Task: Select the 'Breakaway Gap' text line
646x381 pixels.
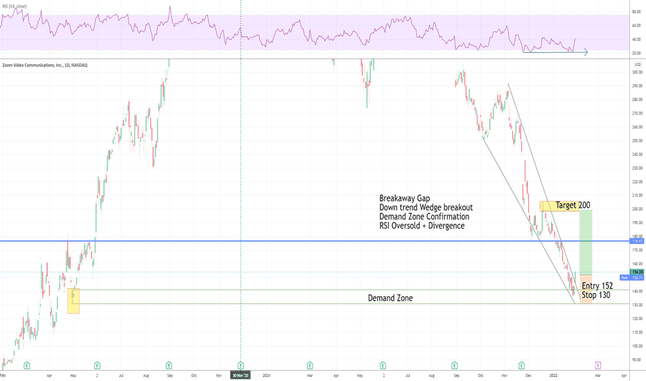Action: click(x=404, y=198)
